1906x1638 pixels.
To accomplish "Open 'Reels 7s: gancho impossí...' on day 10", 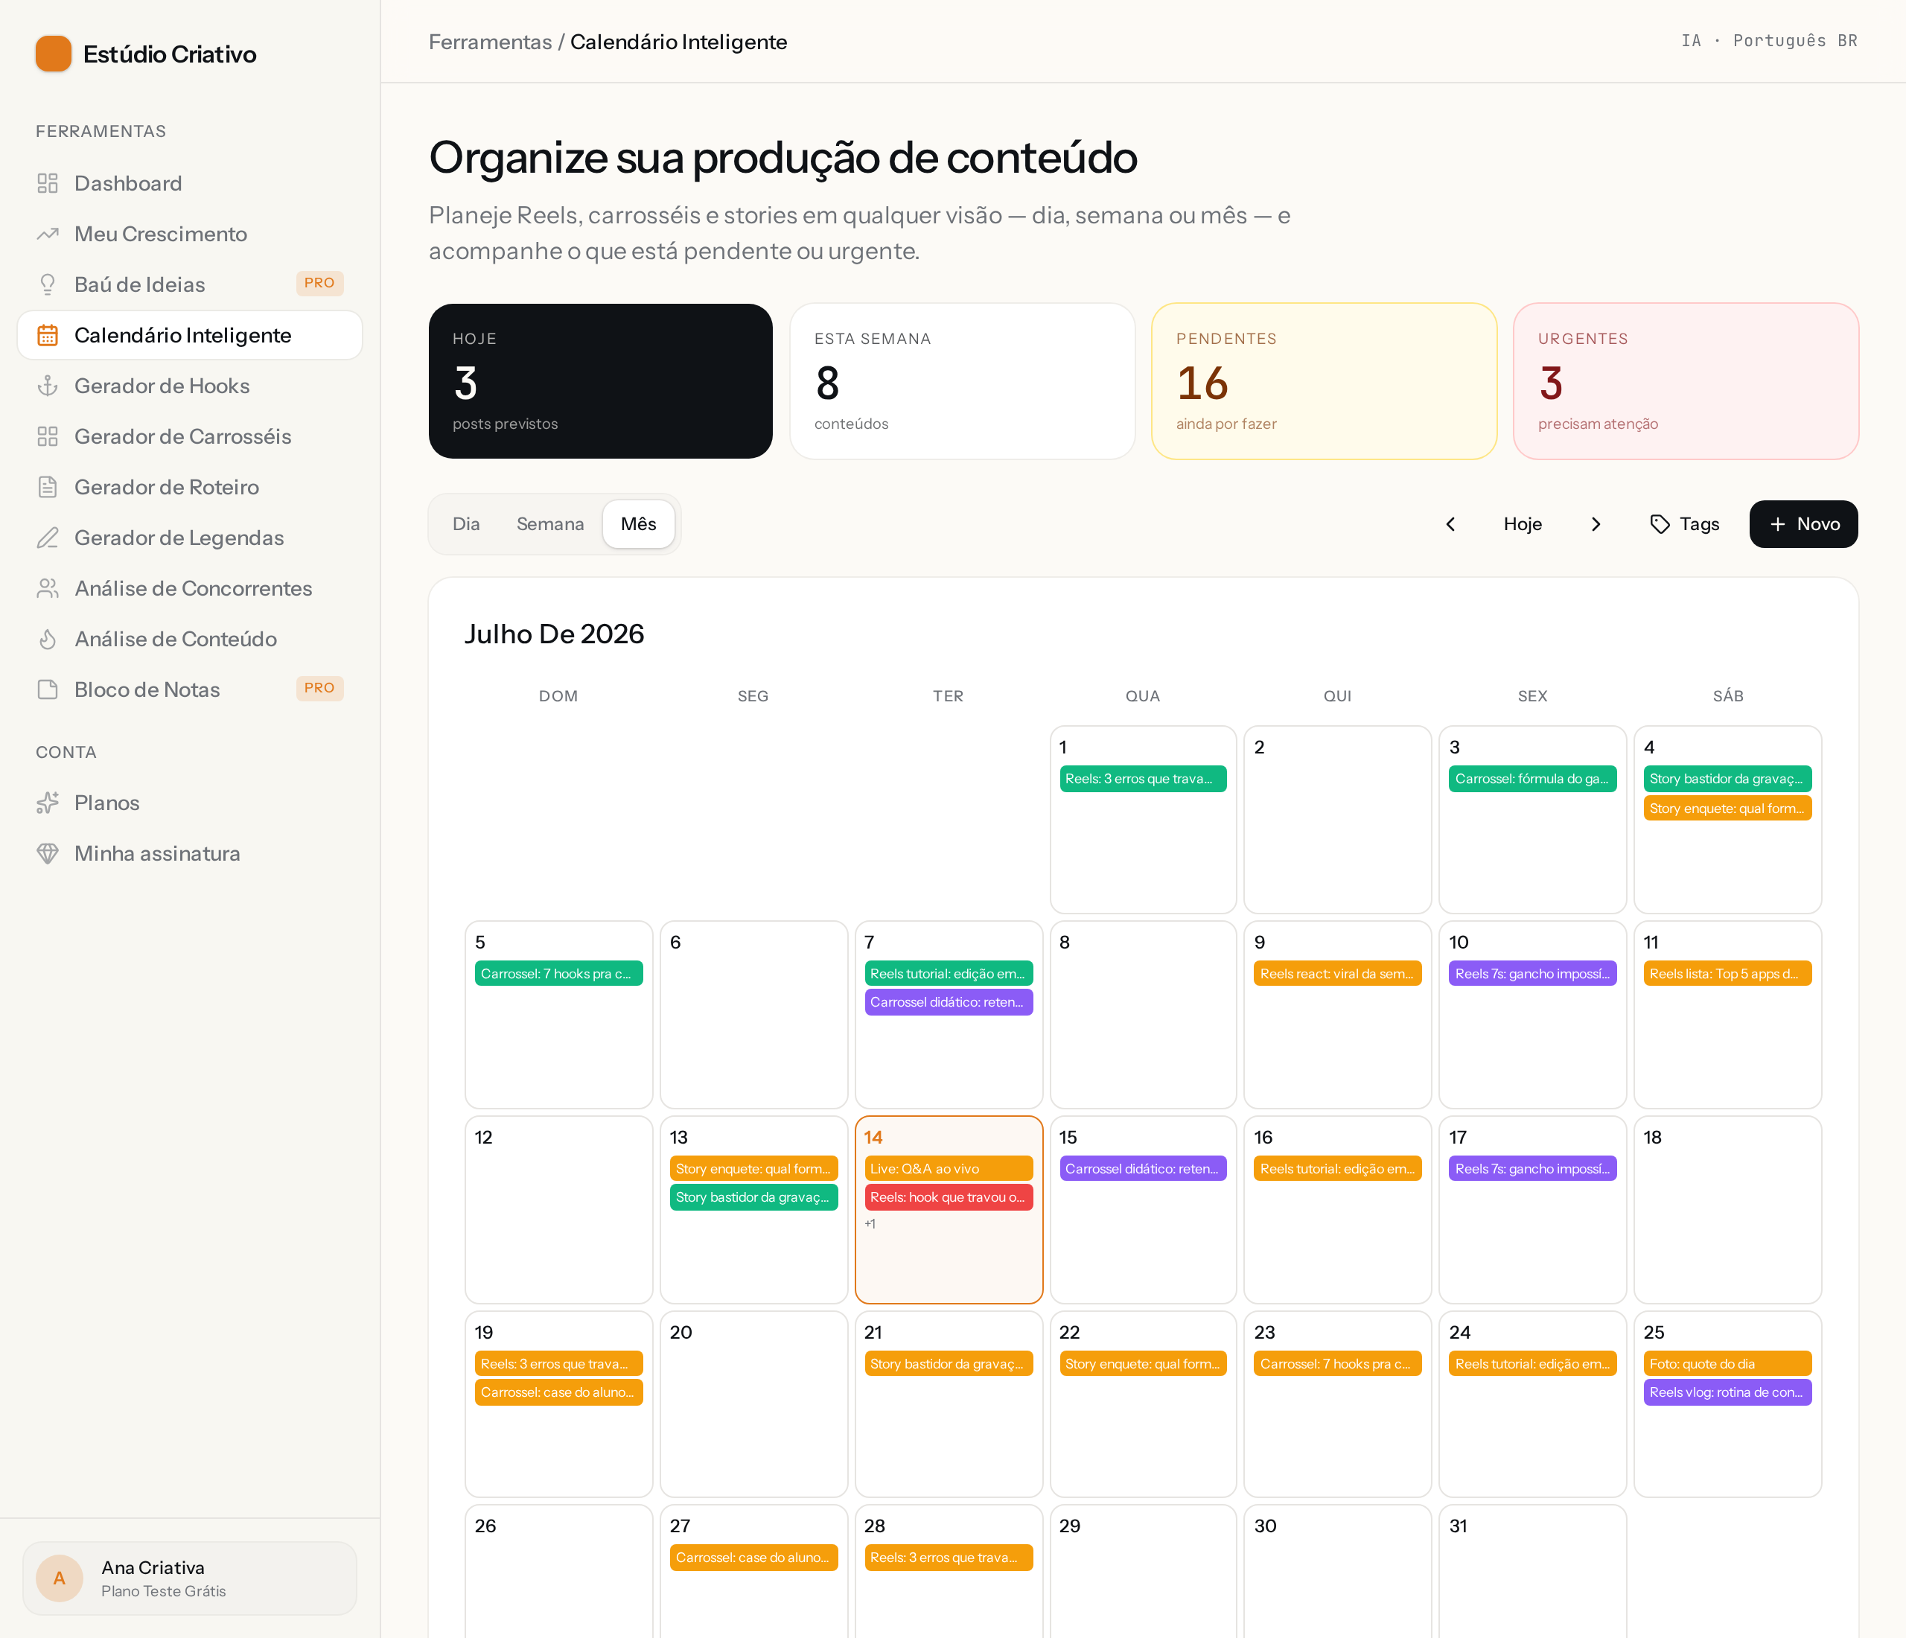I will [x=1532, y=974].
